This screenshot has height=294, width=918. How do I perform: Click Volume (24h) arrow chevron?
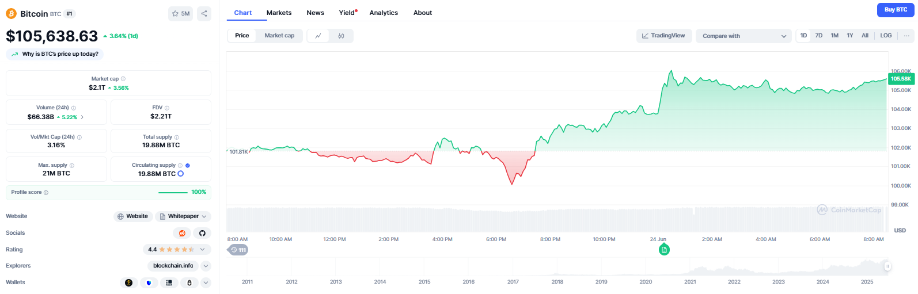82,117
